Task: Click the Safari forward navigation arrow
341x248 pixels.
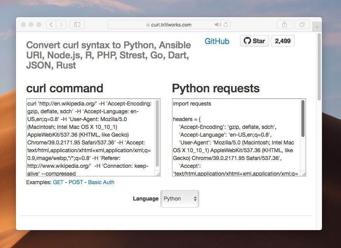Action: 61,25
